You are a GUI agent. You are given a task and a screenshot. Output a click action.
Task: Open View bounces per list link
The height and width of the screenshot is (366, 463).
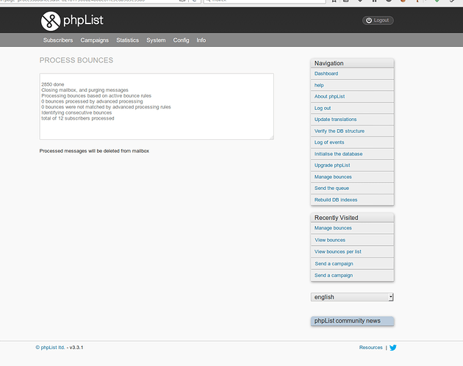click(338, 252)
